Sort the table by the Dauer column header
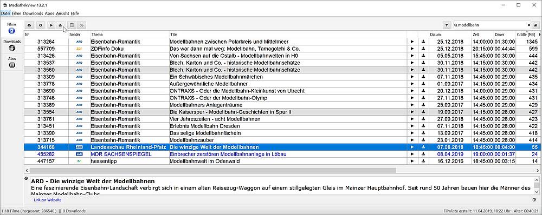 (505, 35)
